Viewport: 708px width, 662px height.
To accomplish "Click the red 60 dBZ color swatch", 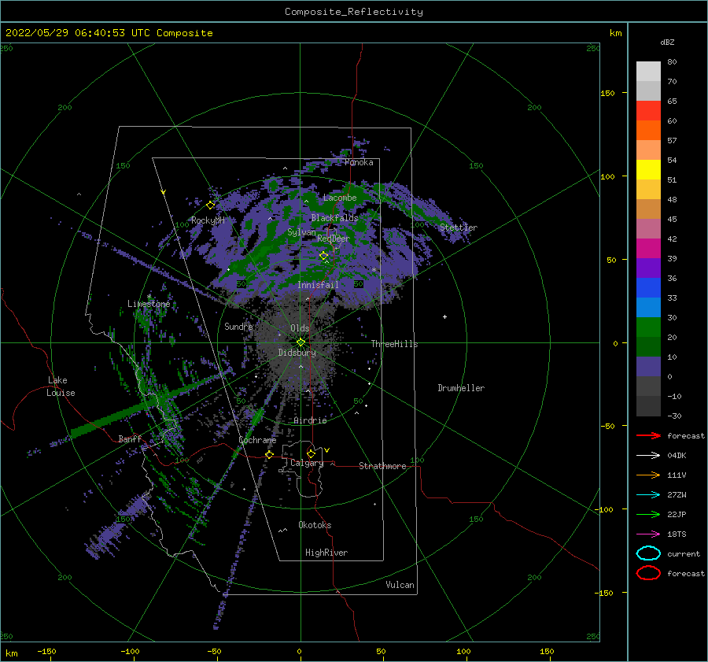I will (x=648, y=111).
